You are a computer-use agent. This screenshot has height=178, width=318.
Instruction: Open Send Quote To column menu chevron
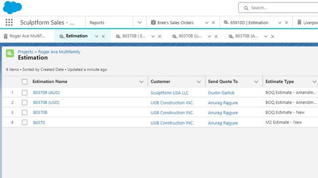tap(256, 82)
